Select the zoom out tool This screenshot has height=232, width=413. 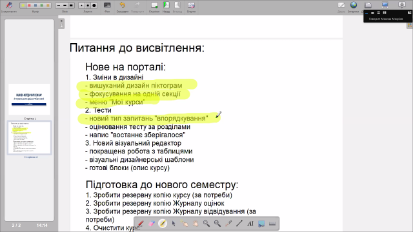click(217, 224)
